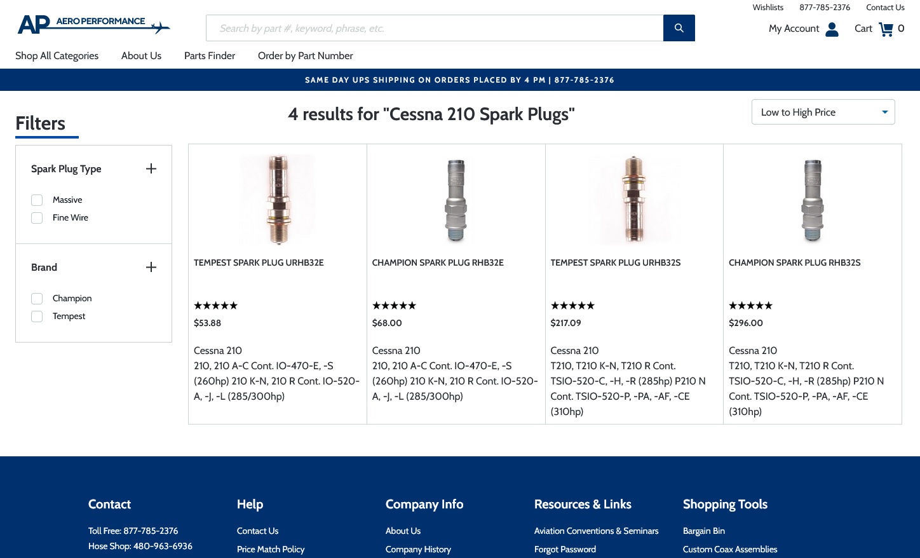
Task: Click the top Contact Us link
Action: click(885, 8)
